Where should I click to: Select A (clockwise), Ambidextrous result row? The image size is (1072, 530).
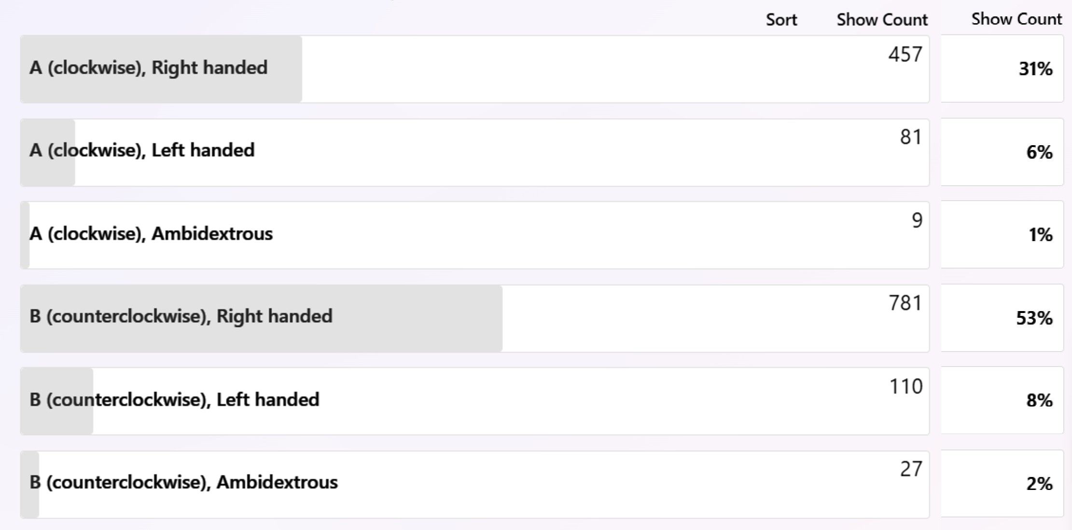tap(474, 235)
